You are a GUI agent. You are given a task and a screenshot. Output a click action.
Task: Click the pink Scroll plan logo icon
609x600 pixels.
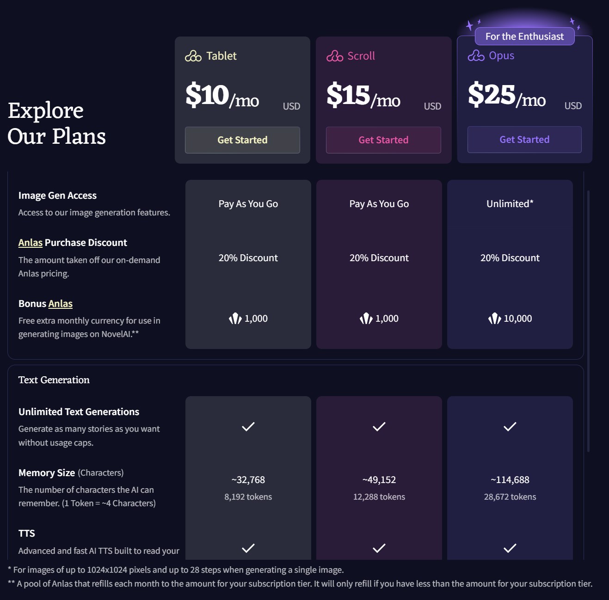click(x=334, y=56)
